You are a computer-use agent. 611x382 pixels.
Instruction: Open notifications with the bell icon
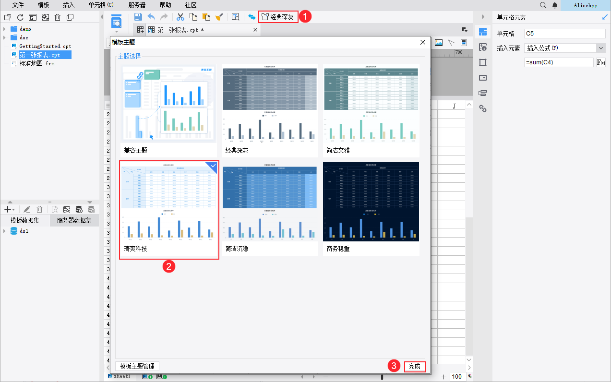(555, 5)
